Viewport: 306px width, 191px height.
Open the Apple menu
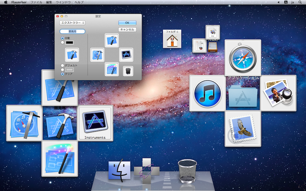tap(6, 2)
